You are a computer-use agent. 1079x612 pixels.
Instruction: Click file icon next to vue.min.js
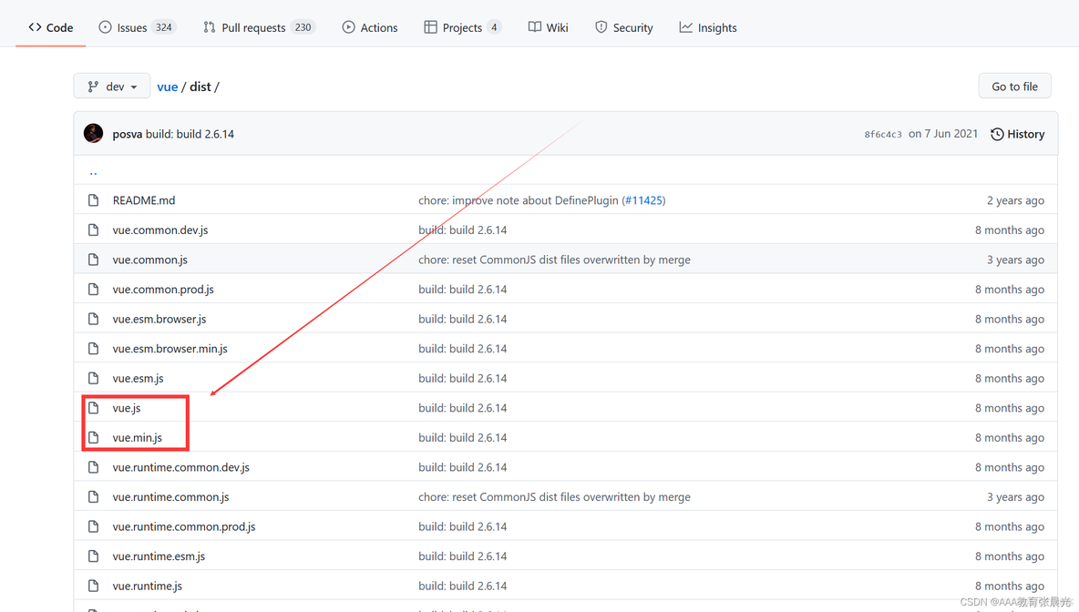[94, 437]
